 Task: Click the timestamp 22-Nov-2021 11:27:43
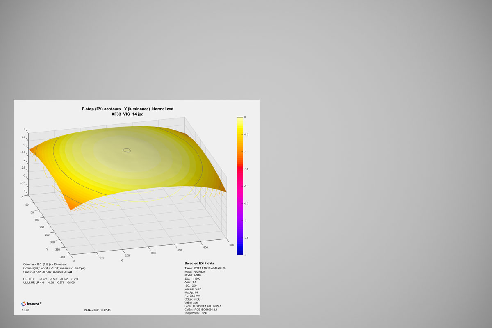click(97, 310)
